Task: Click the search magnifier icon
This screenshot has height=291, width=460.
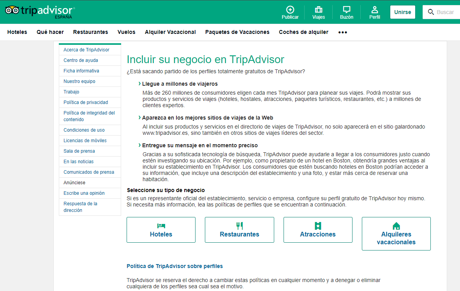Action: click(x=431, y=12)
